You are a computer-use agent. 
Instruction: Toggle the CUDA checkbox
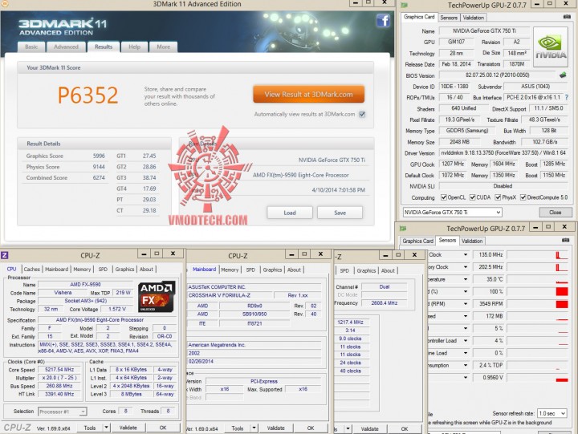473,197
